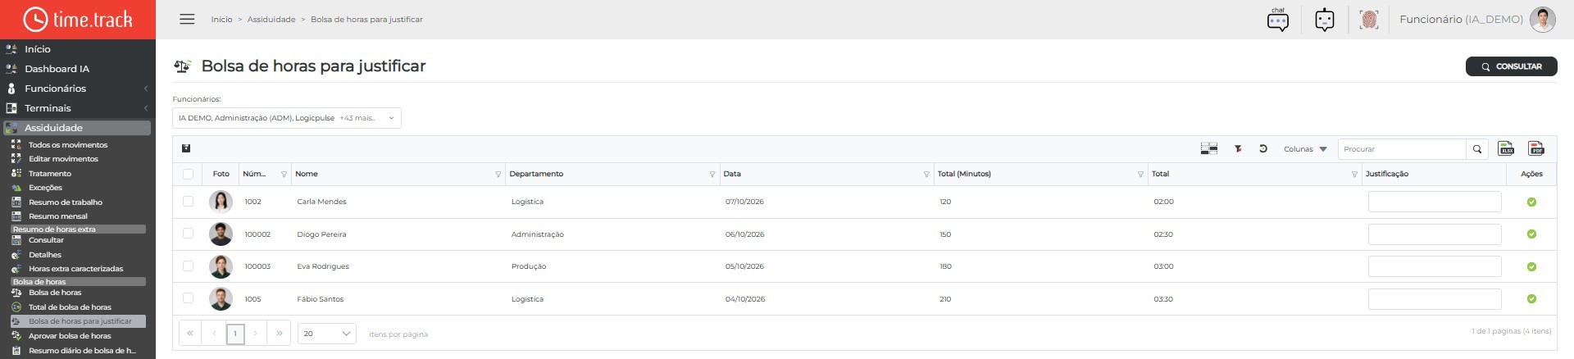Open the robot assistant icon
This screenshot has height=359, width=1574.
[x=1325, y=20]
